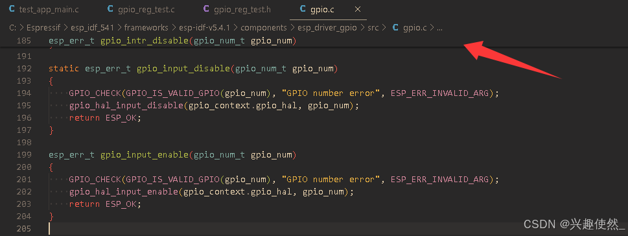
Task: Open the esp-idf-v5.4.1 breadcrumb folder
Action: 204,28
